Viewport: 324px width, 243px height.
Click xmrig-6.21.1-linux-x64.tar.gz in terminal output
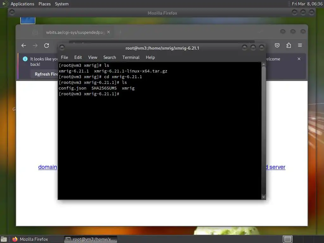click(x=131, y=71)
